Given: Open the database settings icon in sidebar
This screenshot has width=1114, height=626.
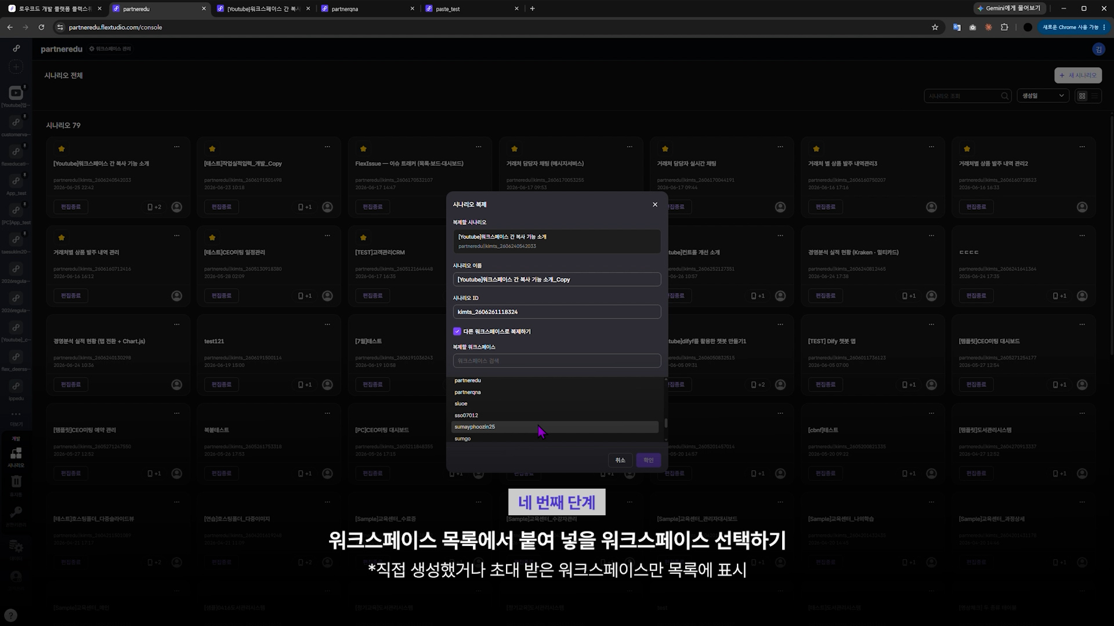Looking at the screenshot, I should point(16,547).
